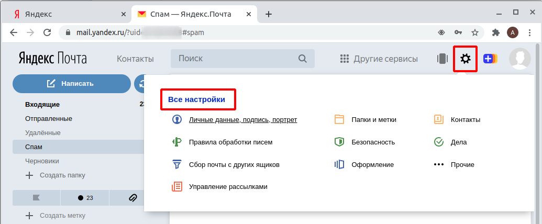Screen dimensions: 542x224
Task: Click the mail processing rules icon
Action: pyautogui.click(x=176, y=142)
